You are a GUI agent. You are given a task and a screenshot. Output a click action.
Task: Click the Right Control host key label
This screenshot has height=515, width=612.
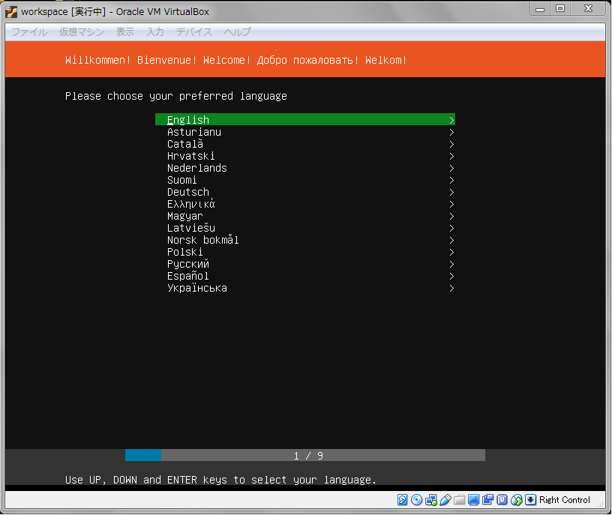point(565,500)
